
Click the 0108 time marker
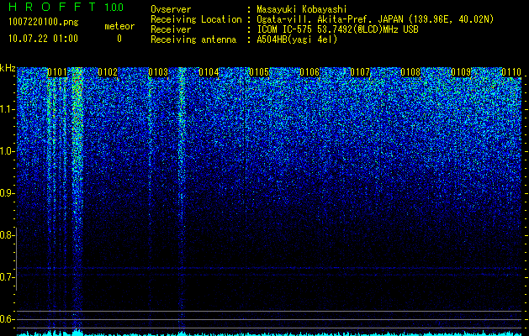[x=410, y=72]
